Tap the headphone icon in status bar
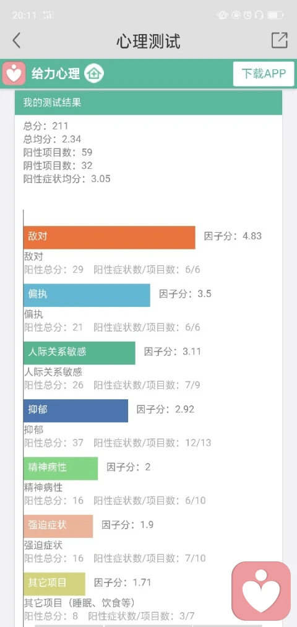Screen dimensions: 297x627 click(x=259, y=15)
